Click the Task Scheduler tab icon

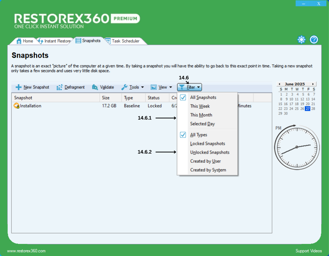coord(108,41)
